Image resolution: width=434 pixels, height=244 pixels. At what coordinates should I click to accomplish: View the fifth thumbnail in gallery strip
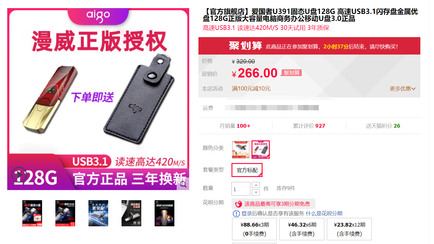tap(164, 213)
